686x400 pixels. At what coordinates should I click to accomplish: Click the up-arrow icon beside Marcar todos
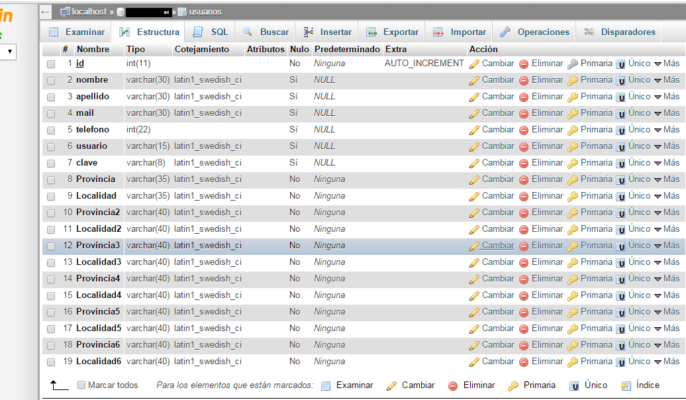click(59, 385)
